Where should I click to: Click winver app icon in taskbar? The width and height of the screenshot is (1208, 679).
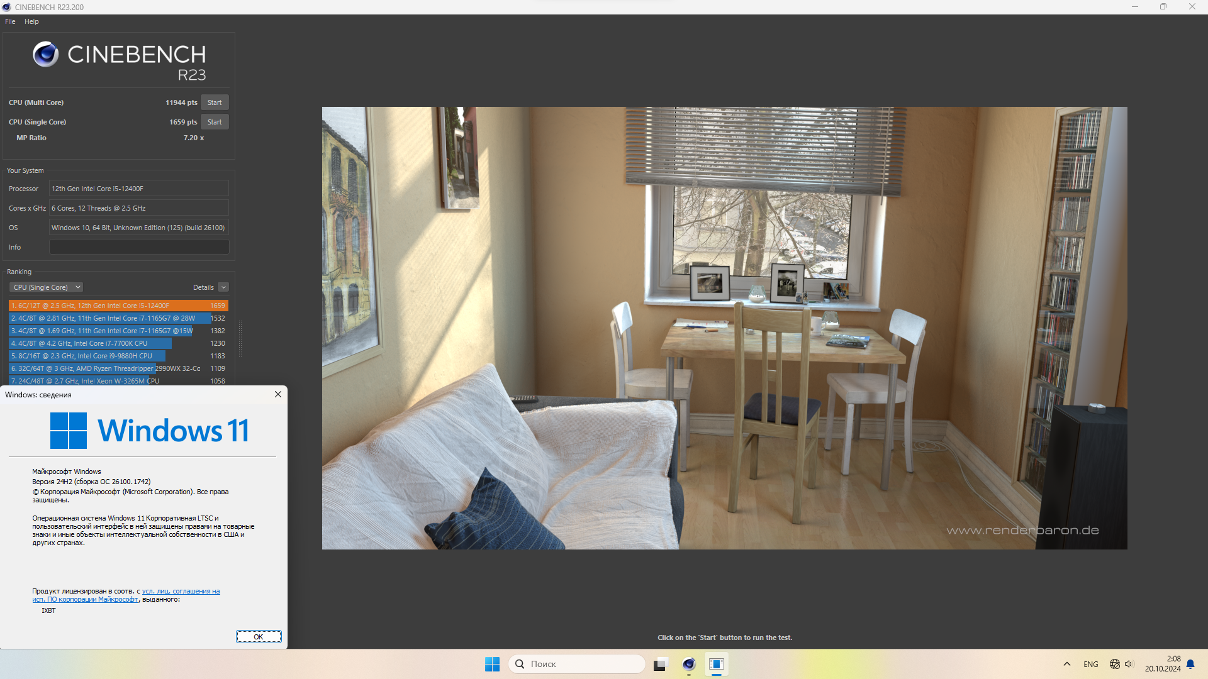(x=716, y=664)
